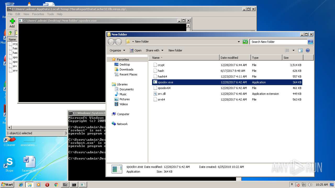The height and width of the screenshot is (188, 335).
Task: Click the clock showing 10:25 AM
Action: pos(321,185)
